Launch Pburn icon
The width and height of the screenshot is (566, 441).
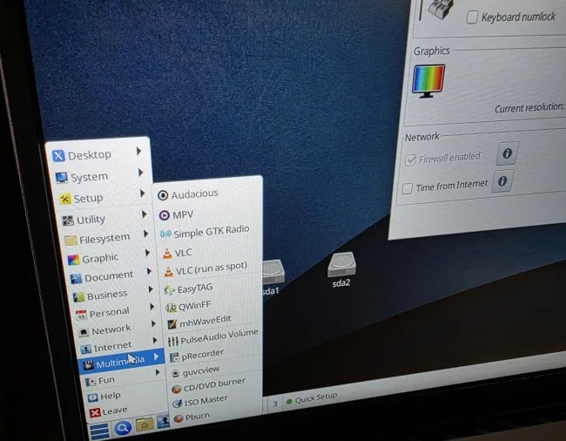click(x=179, y=418)
